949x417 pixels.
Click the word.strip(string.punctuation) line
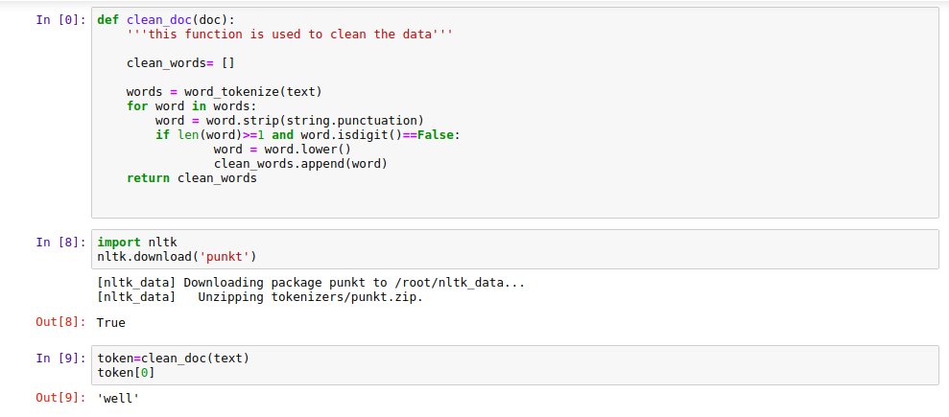(x=289, y=120)
